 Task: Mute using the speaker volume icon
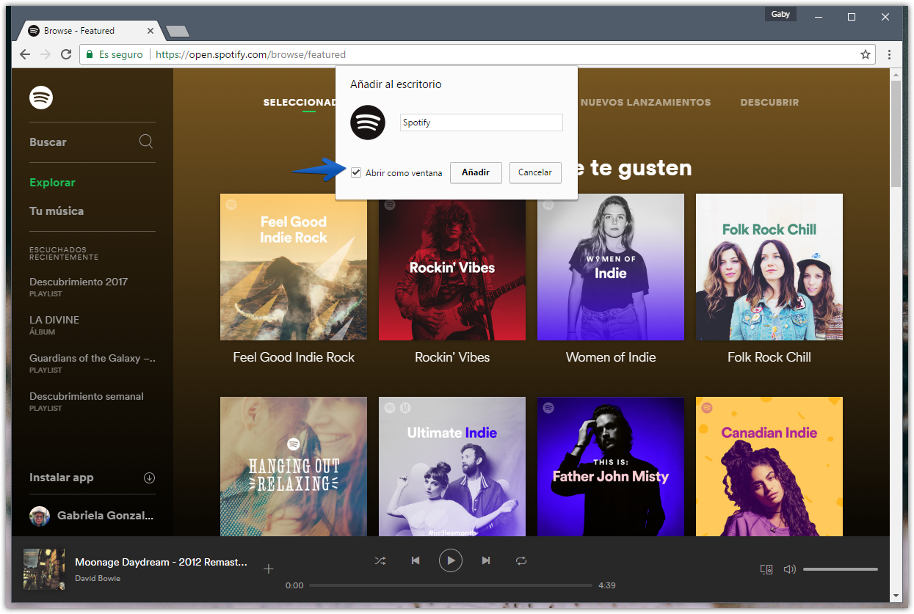pyautogui.click(x=790, y=569)
